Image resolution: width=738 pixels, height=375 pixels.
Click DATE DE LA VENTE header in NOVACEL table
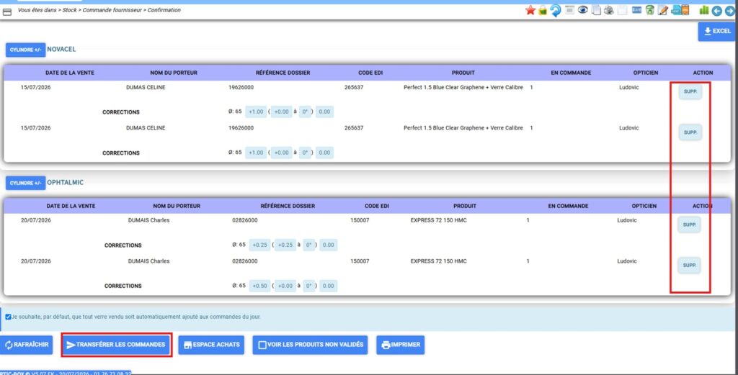[70, 73]
